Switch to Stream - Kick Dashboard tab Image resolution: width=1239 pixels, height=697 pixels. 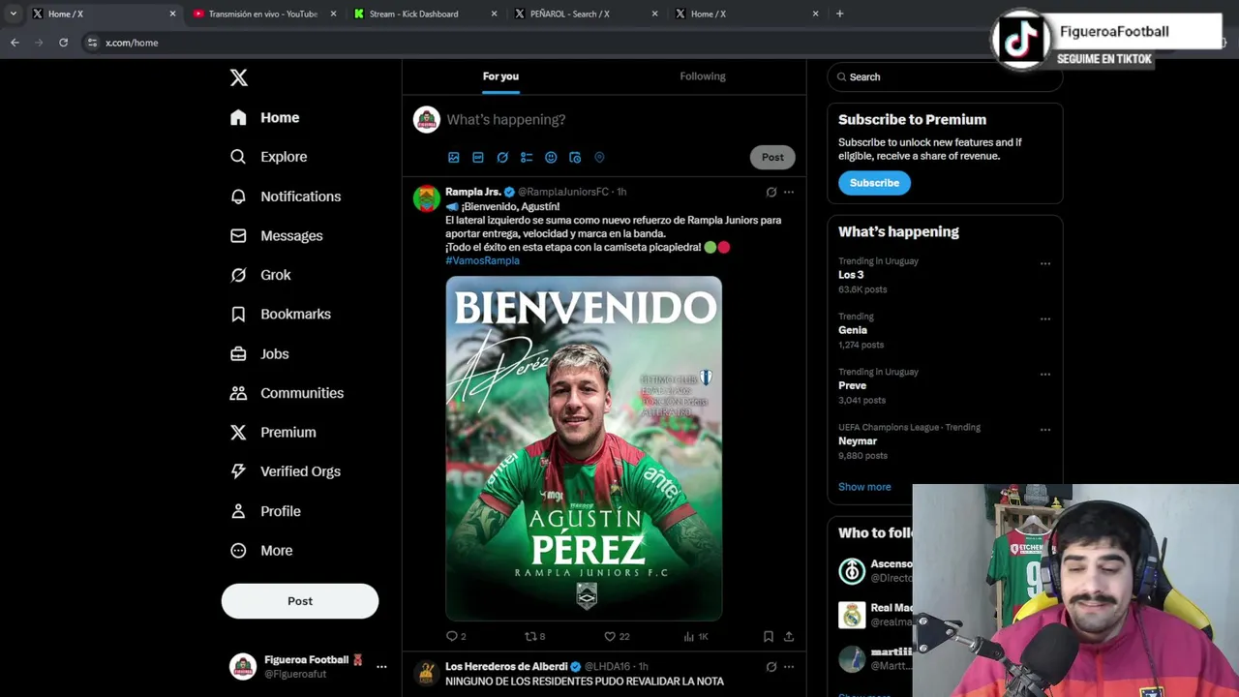424,14
